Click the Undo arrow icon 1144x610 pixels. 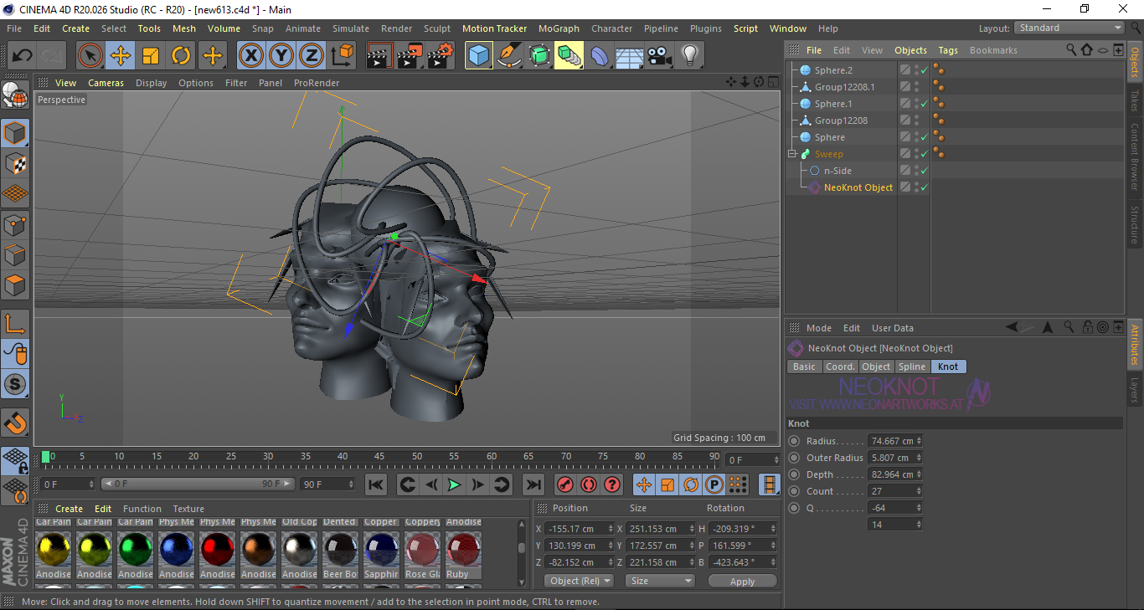click(22, 56)
